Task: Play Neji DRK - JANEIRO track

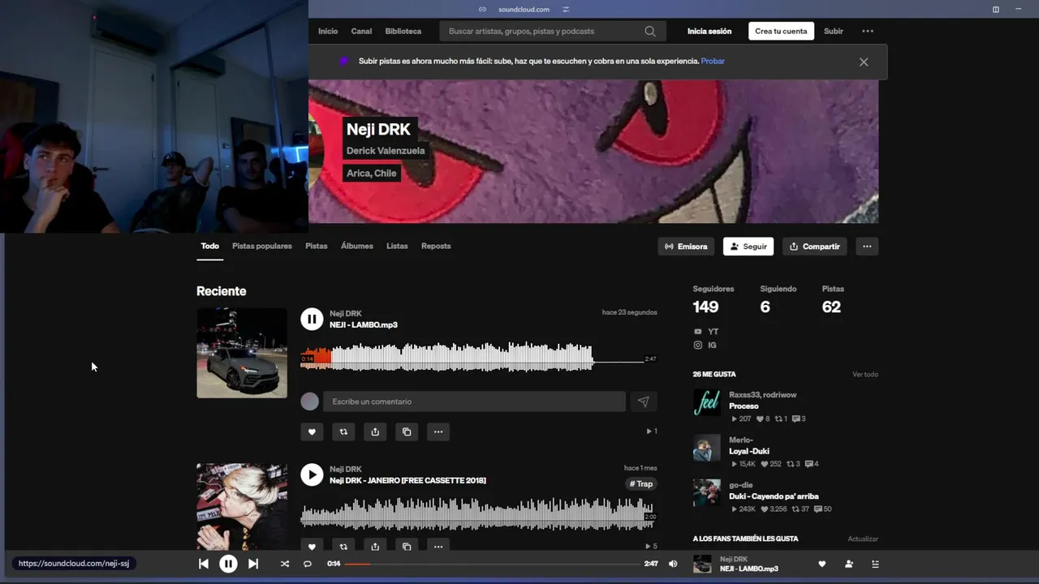Action: tap(312, 474)
